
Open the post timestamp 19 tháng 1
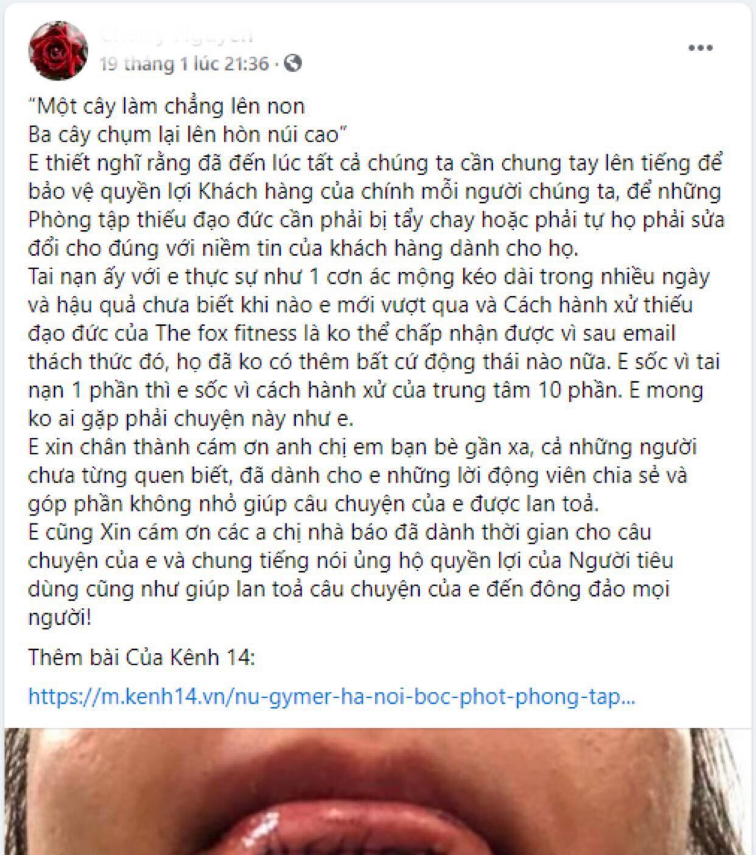coord(184,63)
